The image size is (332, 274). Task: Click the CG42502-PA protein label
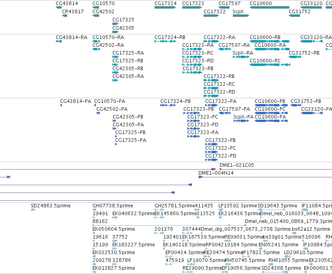[112, 109]
